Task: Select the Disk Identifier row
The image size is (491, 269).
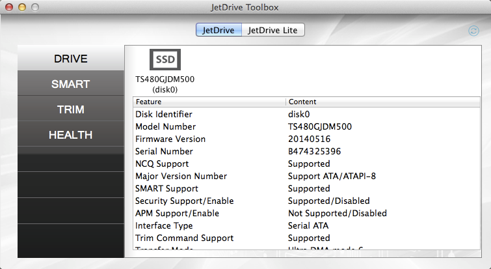Action: click(306, 114)
